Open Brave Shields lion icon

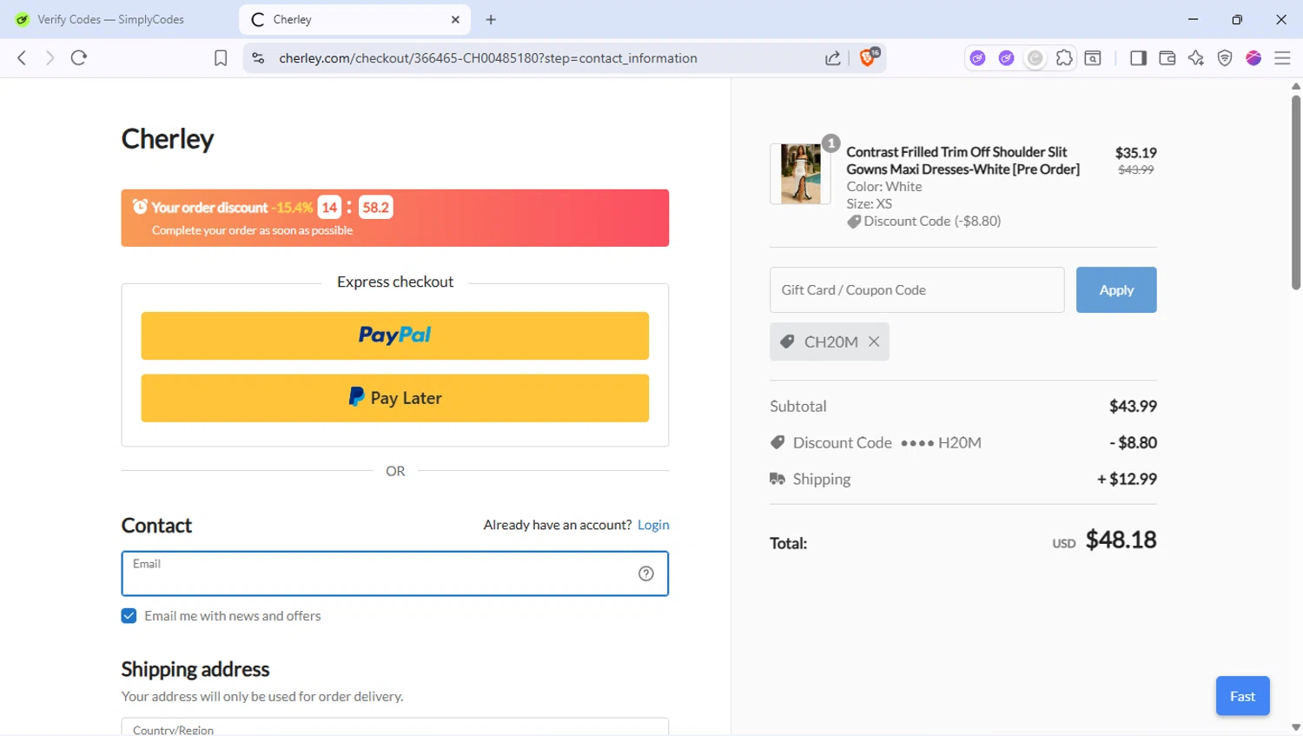tap(868, 57)
